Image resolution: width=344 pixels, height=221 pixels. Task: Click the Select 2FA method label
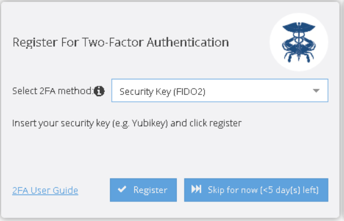(52, 91)
